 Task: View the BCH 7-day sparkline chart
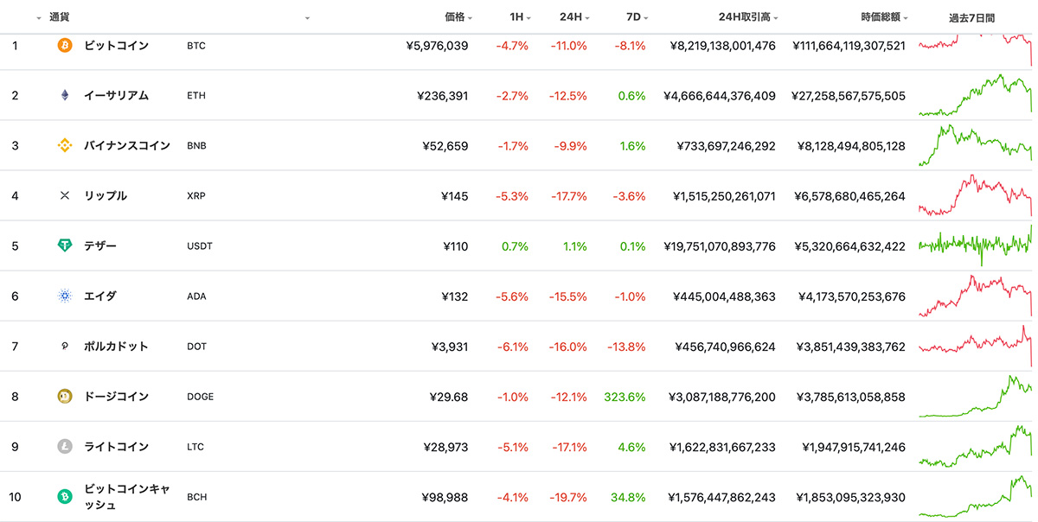click(975, 496)
